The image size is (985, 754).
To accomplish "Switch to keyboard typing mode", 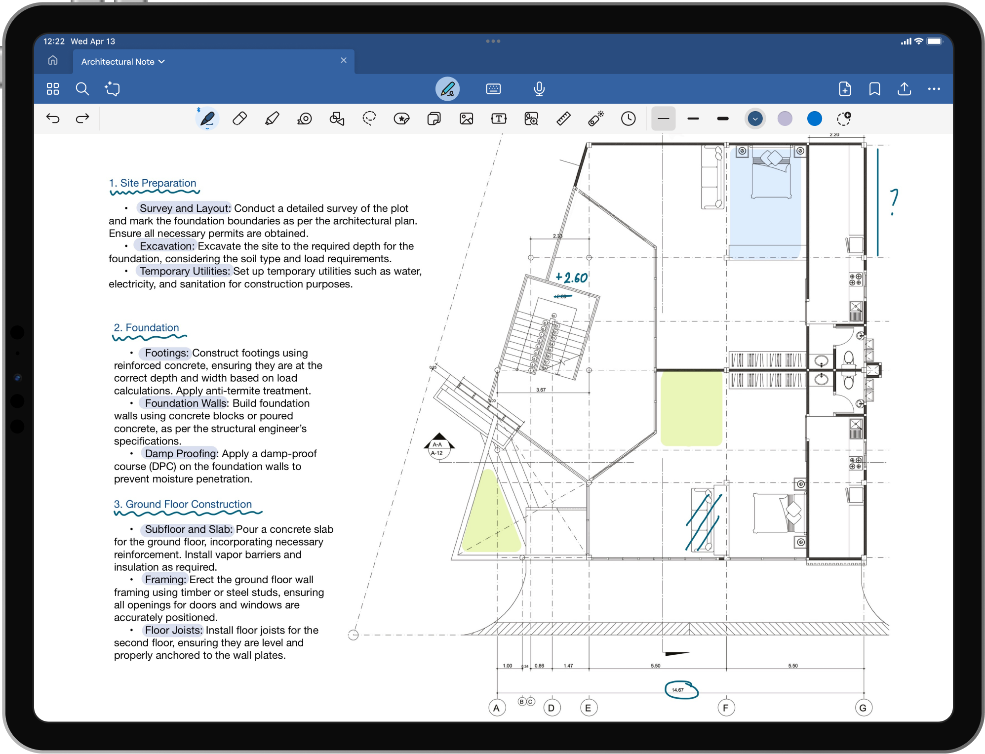I will [x=493, y=89].
